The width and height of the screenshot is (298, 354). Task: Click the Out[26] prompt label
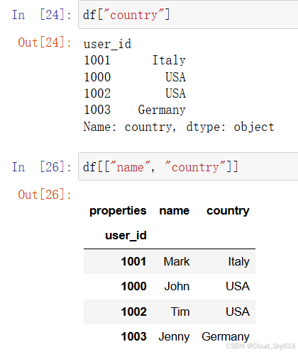point(45,195)
